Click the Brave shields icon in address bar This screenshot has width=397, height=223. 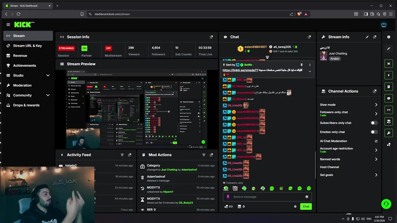(x=299, y=14)
